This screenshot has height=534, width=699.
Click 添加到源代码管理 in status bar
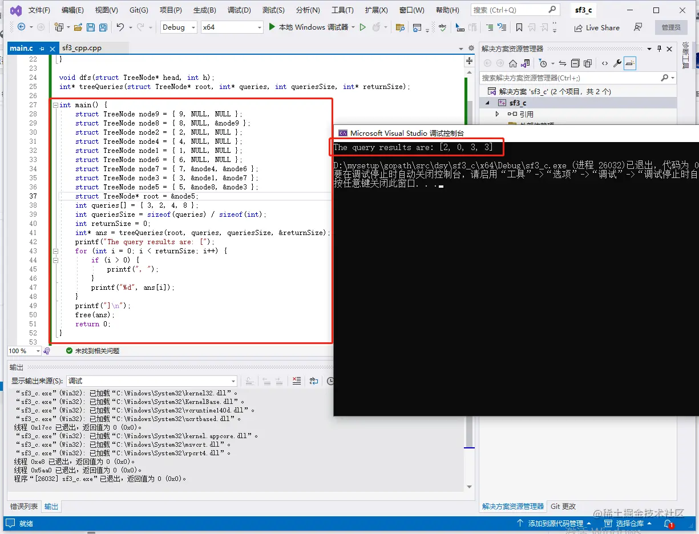click(x=554, y=523)
